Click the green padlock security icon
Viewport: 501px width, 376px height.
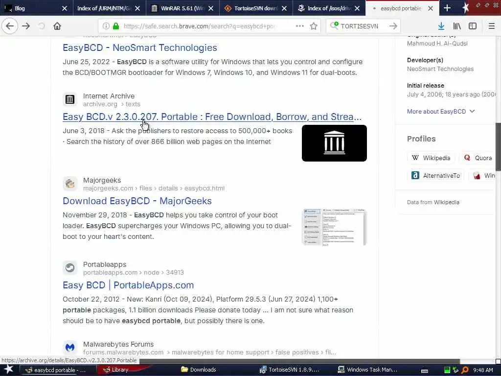115,26
